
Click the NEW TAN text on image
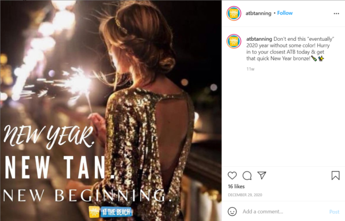pos(59,167)
